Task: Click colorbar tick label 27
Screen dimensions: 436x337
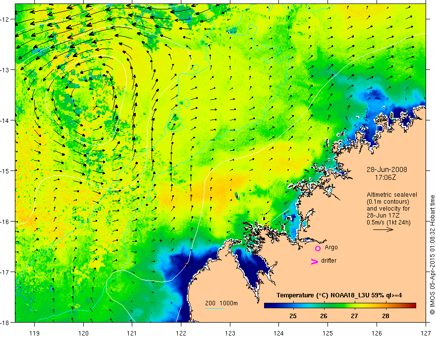Action: click(x=354, y=316)
